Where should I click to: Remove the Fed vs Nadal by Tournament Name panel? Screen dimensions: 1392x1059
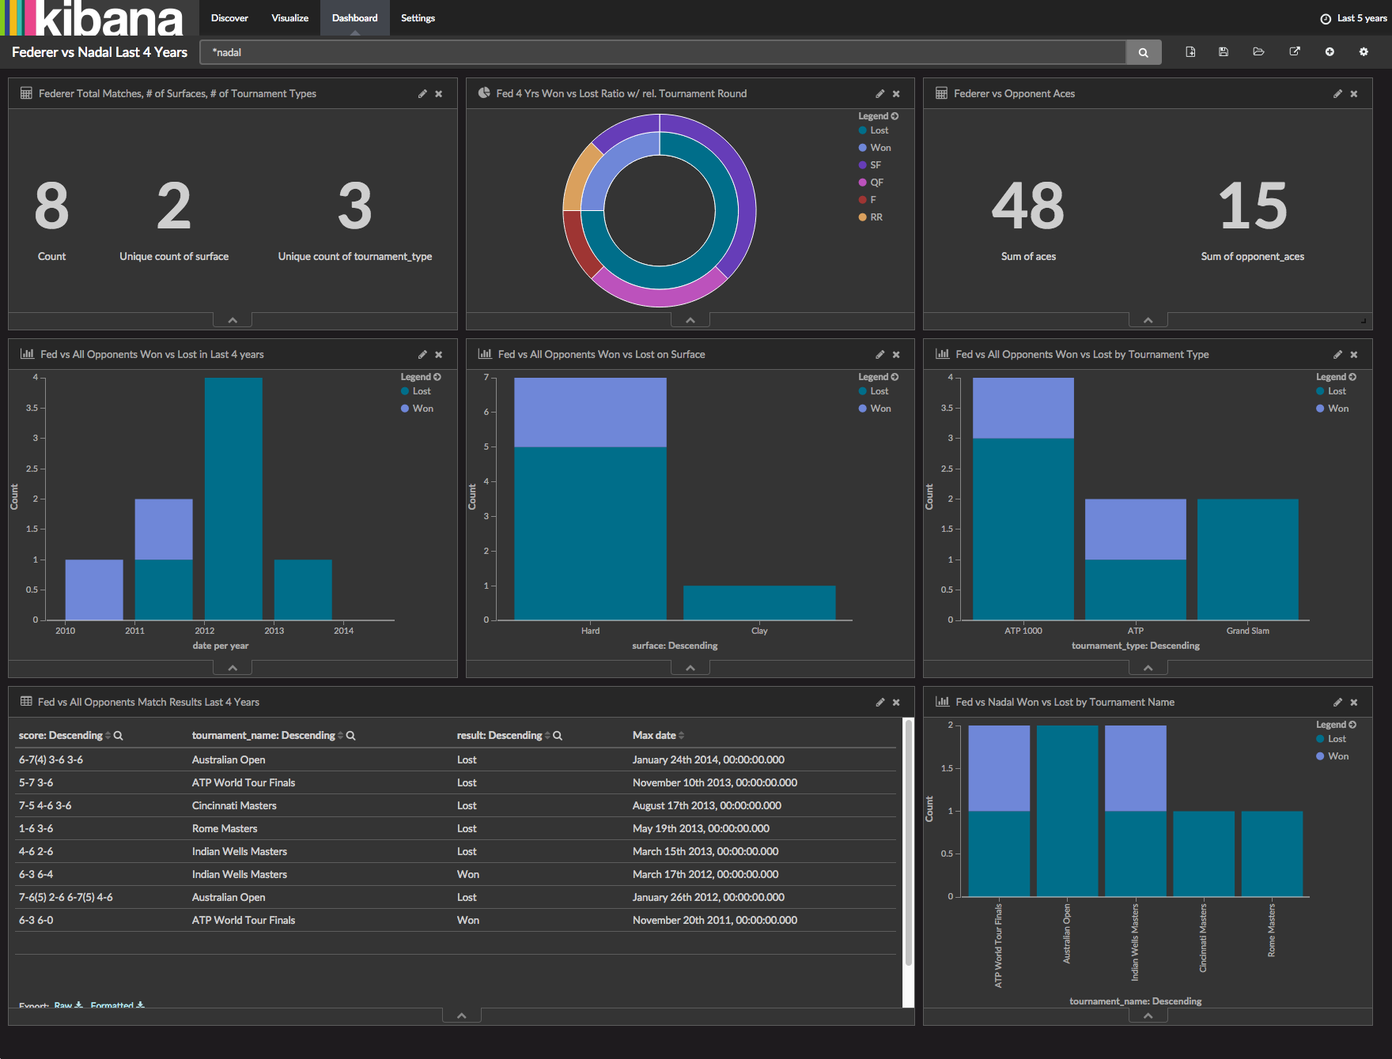point(1354,702)
